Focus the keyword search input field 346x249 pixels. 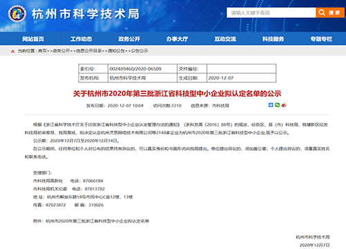[x=271, y=12]
